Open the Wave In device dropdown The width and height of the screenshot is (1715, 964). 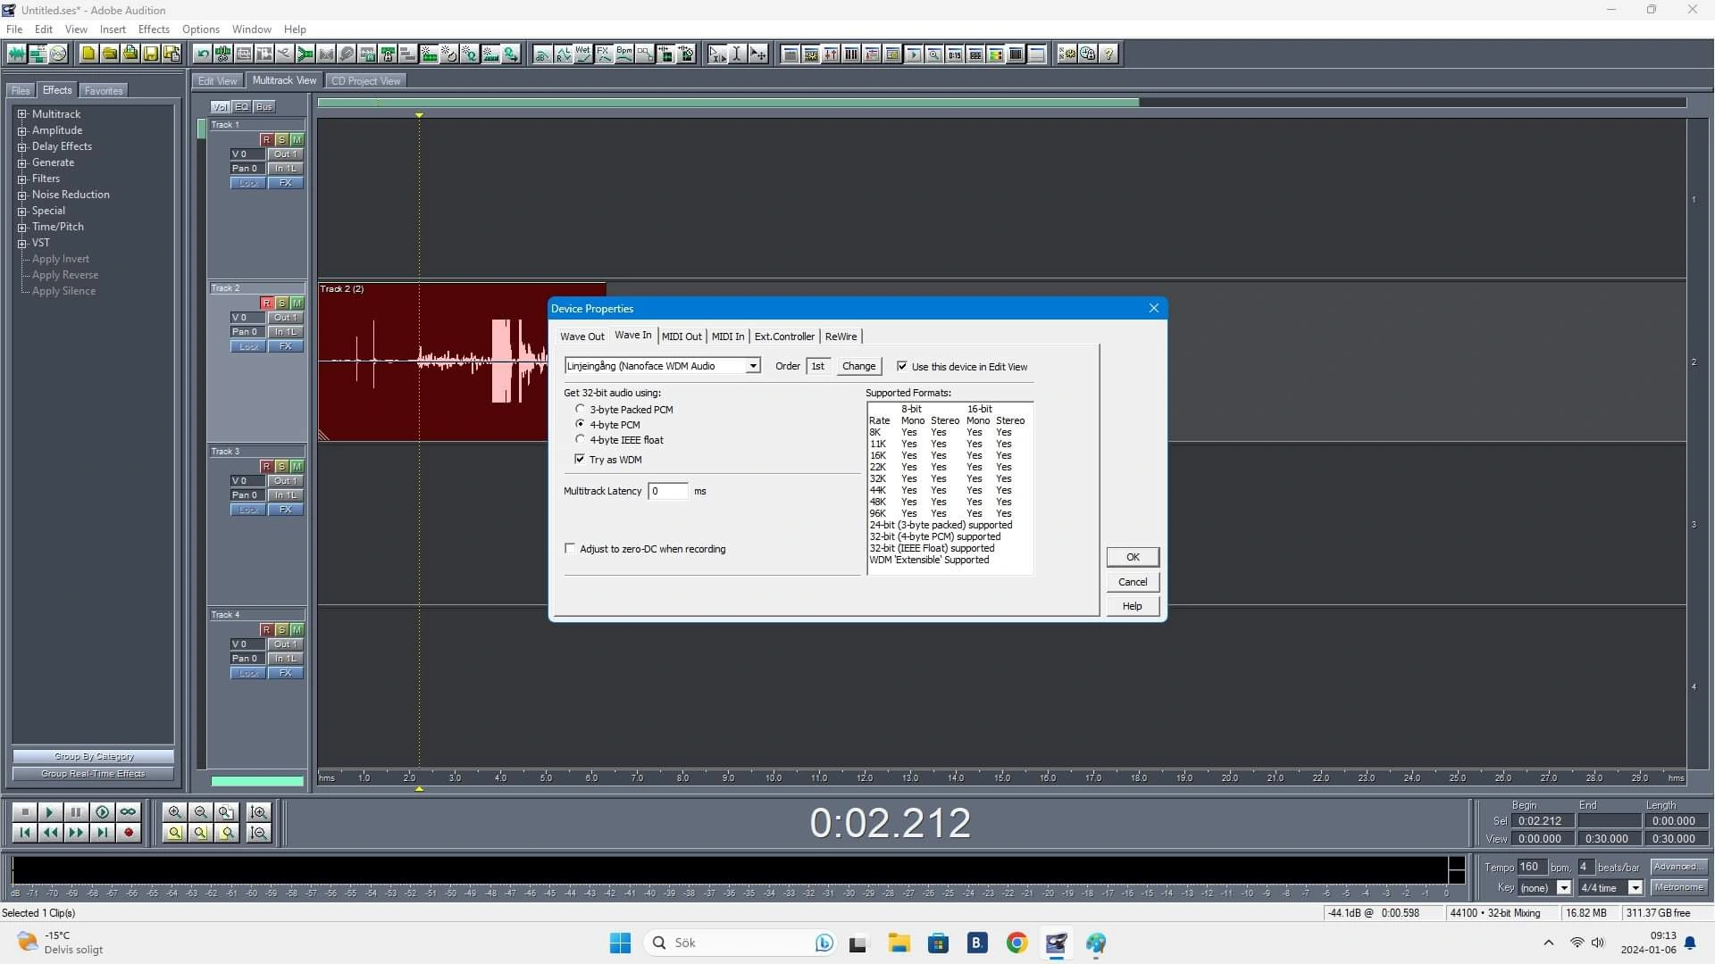click(x=753, y=366)
